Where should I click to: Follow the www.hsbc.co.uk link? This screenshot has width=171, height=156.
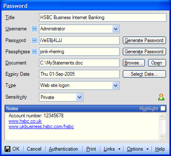pyautogui.click(x=25, y=121)
